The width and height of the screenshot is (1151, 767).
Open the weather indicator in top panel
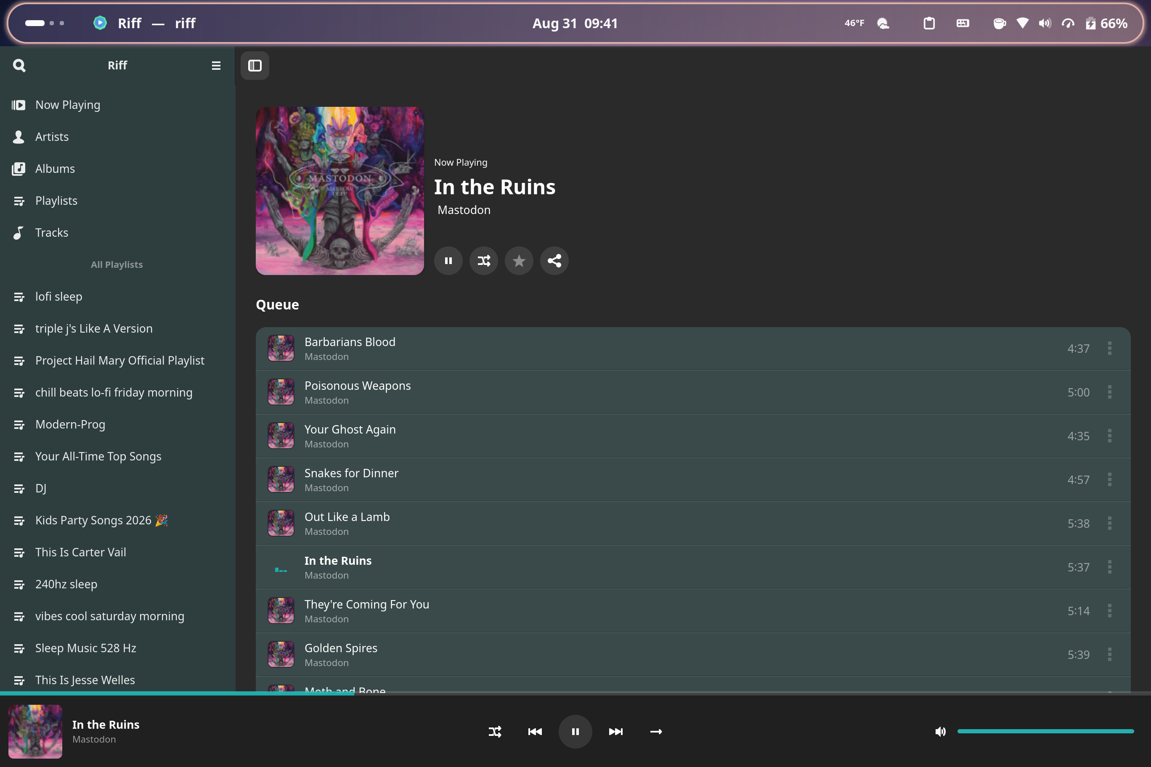(x=867, y=23)
